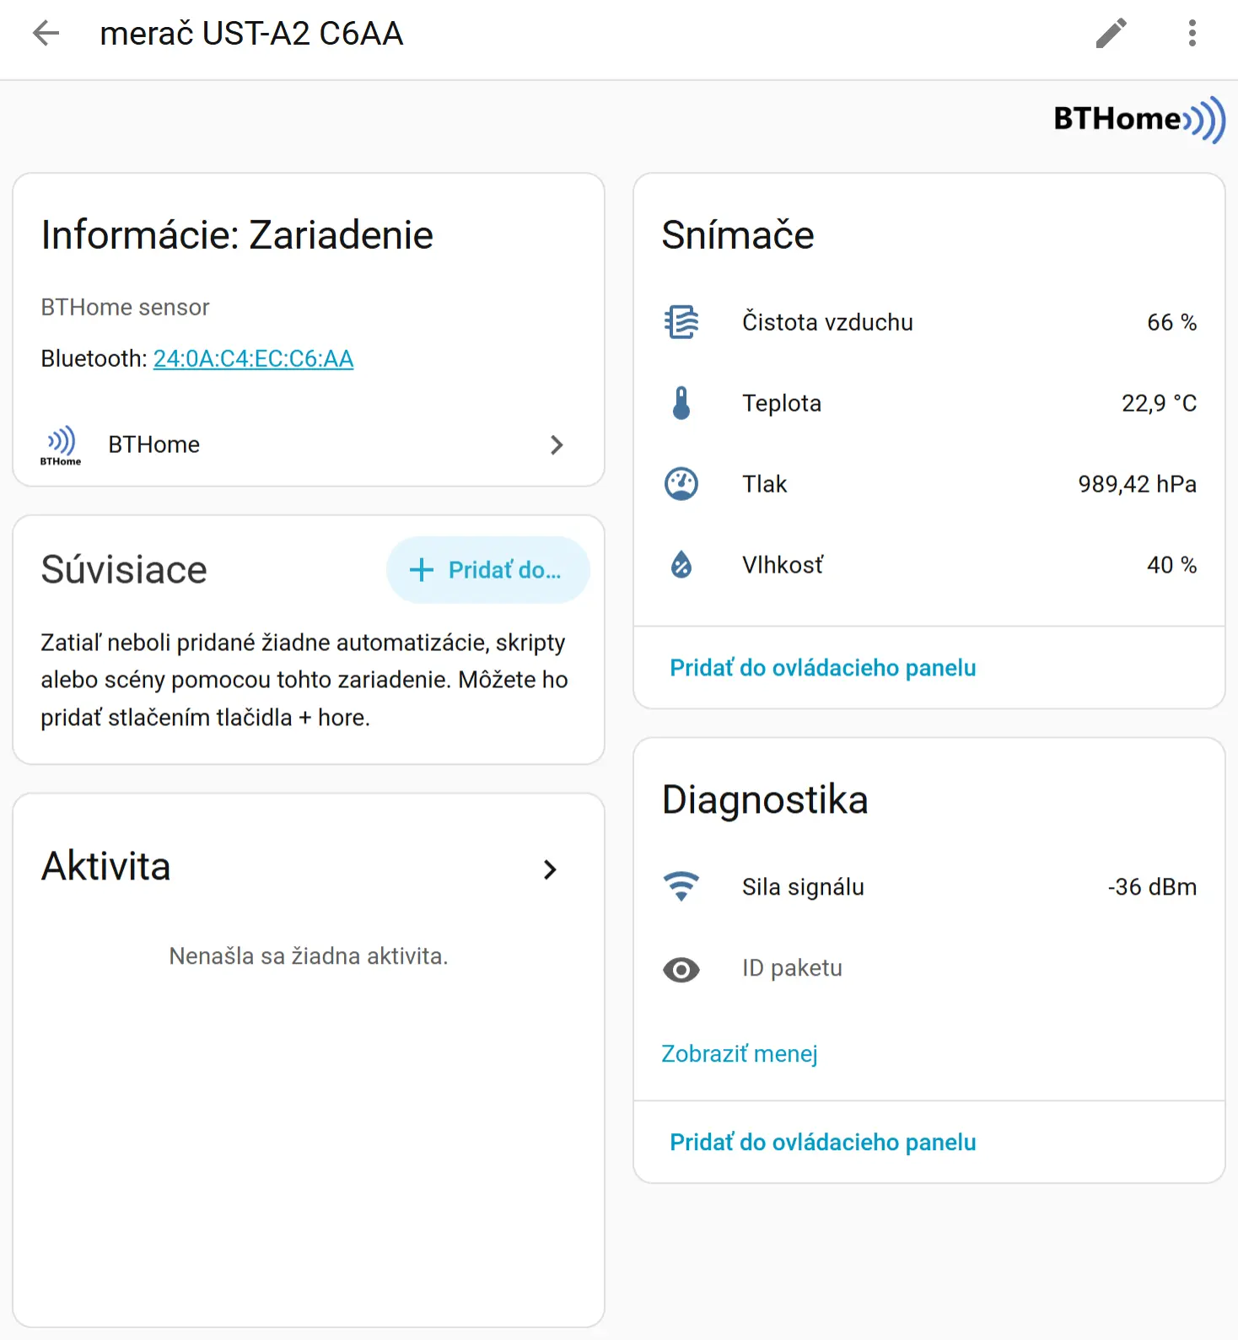Click the device title merač UST-A2 C6AA
The height and width of the screenshot is (1340, 1238).
[251, 34]
